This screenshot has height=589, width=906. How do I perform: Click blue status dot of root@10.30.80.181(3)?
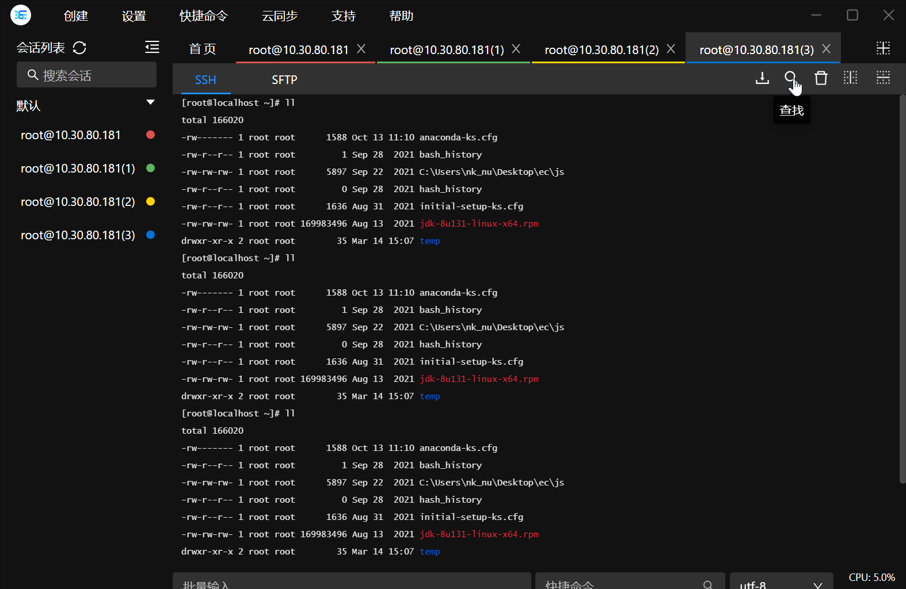(151, 235)
